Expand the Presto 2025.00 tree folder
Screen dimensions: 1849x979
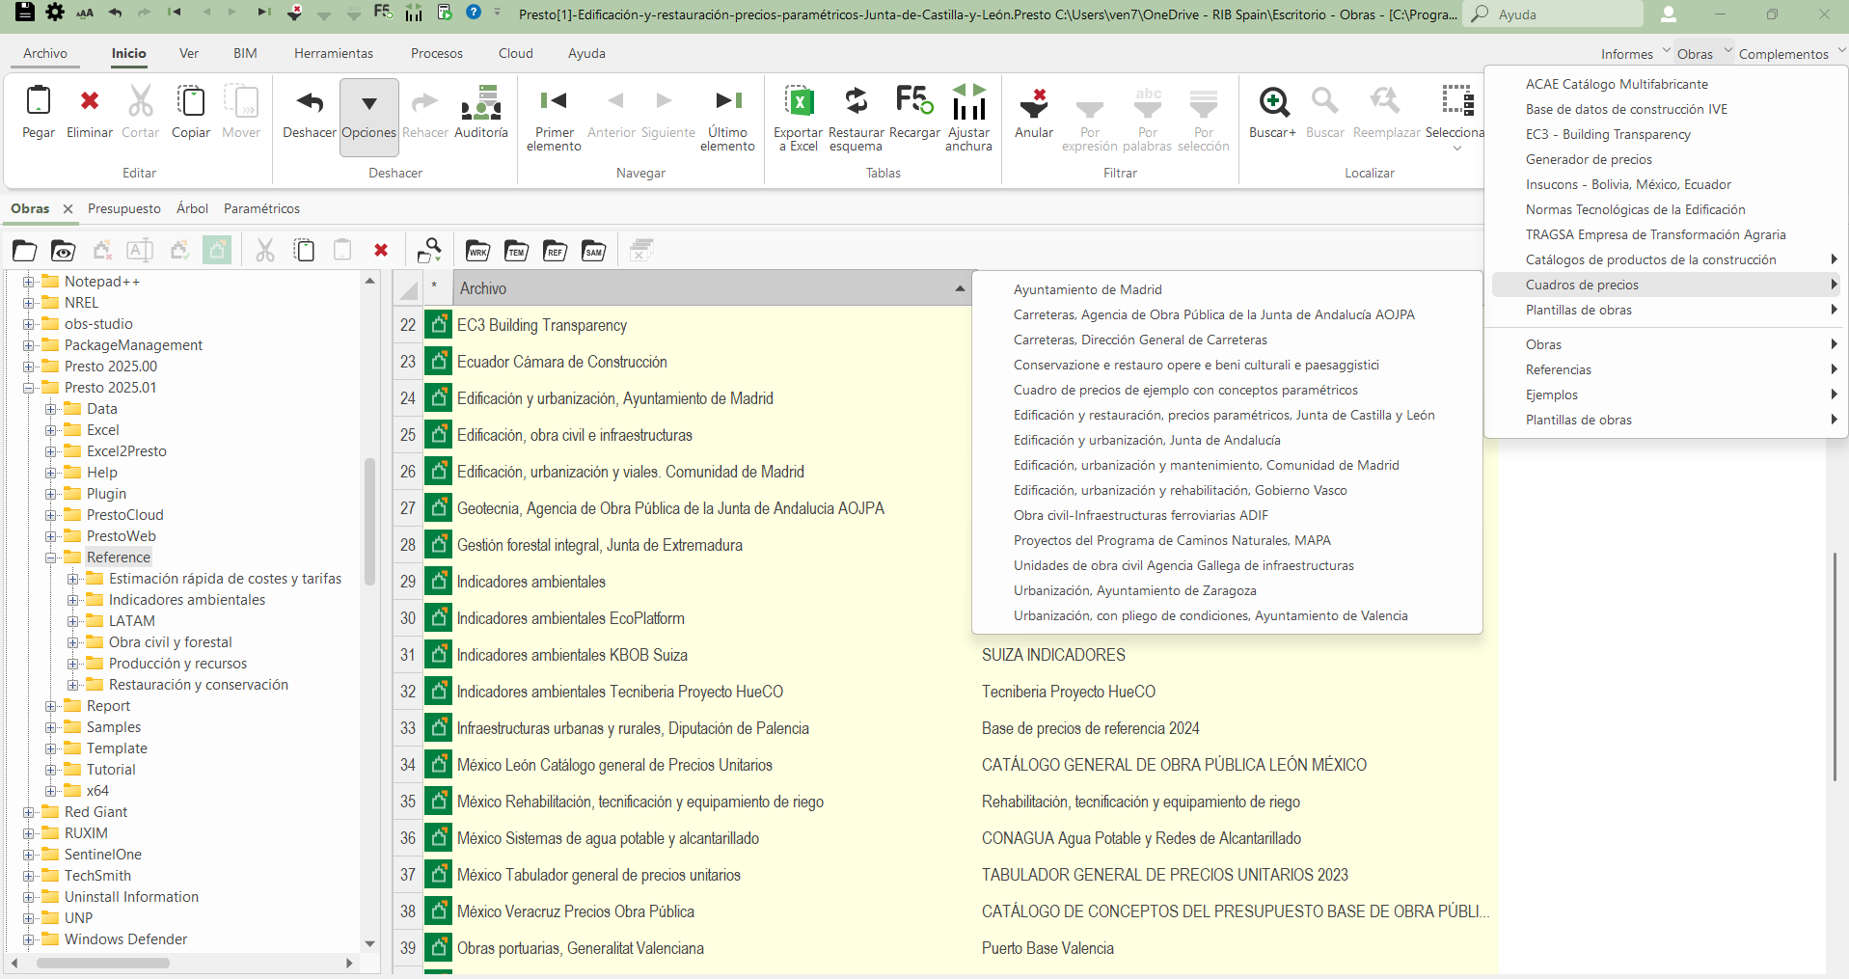29,367
